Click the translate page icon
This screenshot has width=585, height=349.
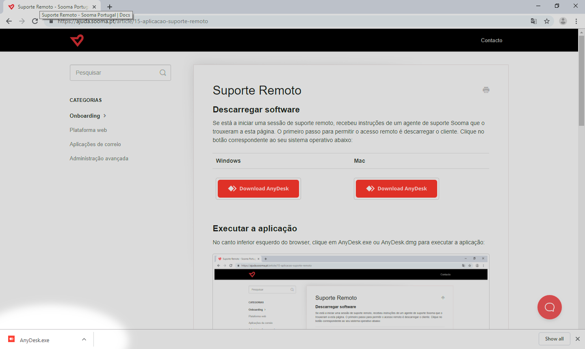pyautogui.click(x=534, y=21)
